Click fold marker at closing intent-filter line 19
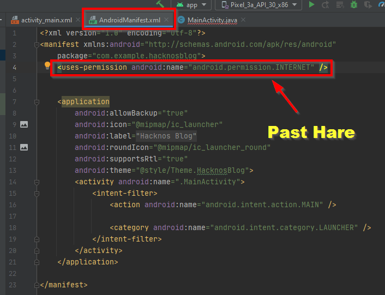 (x=37, y=239)
